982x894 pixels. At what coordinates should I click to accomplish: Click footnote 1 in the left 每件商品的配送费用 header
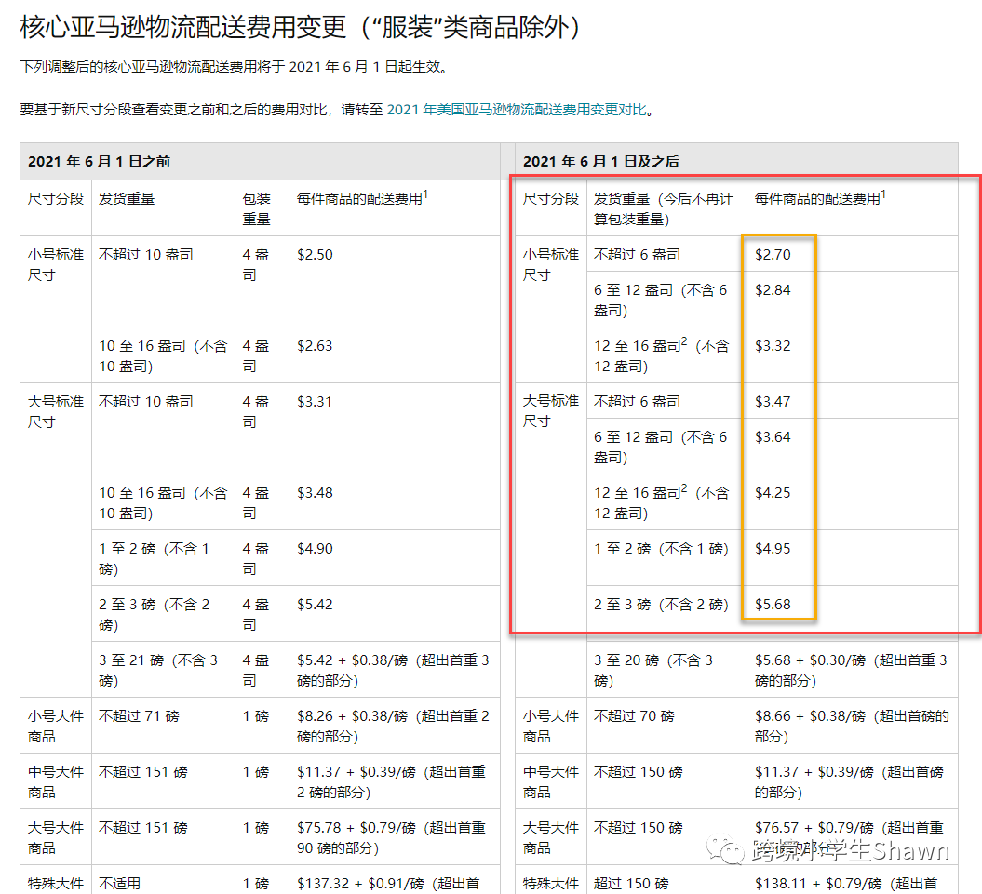425,194
